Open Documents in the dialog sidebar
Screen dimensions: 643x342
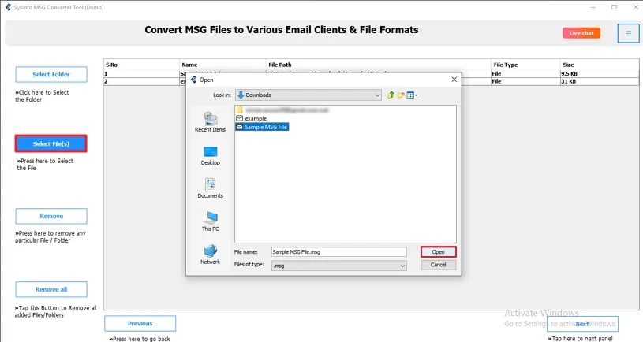pyautogui.click(x=210, y=188)
